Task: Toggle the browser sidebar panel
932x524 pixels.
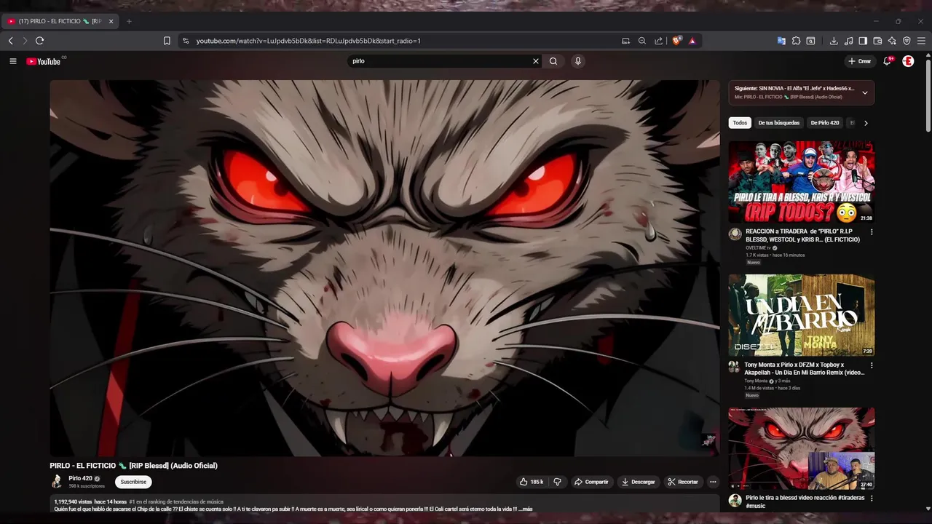Action: [x=863, y=41]
